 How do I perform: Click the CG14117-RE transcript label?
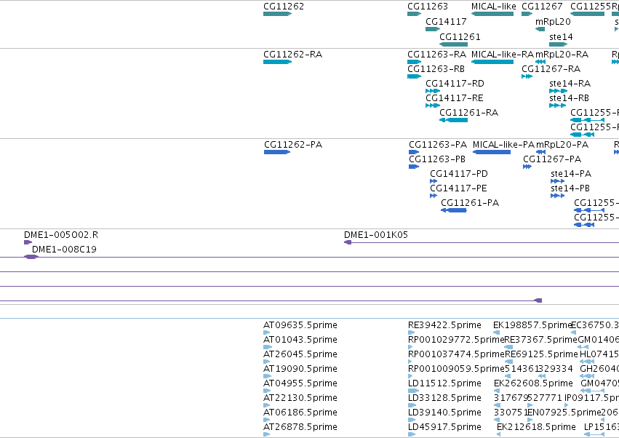click(455, 98)
